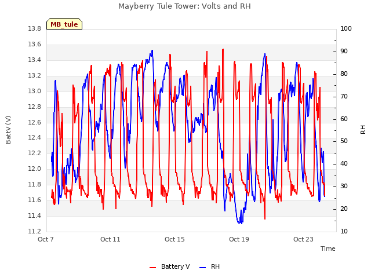Image resolution: width=371 pixels, height=278 pixels.
Task: Click the blue RH legend swatch
Action: [203, 268]
